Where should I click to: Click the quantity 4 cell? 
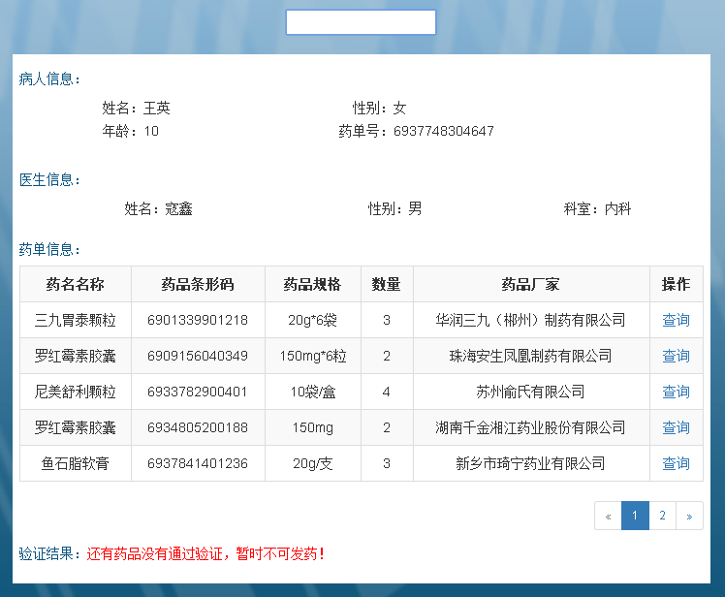click(387, 392)
